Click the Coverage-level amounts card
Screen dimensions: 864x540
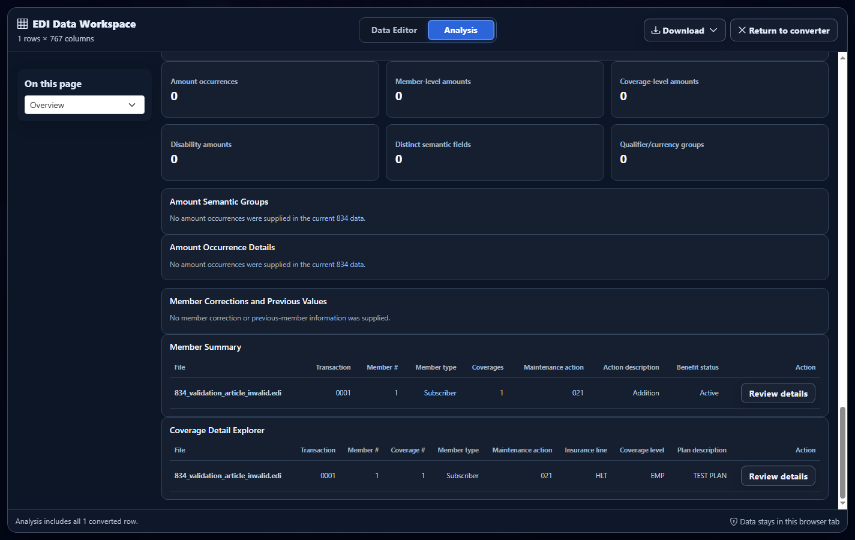tap(719, 89)
